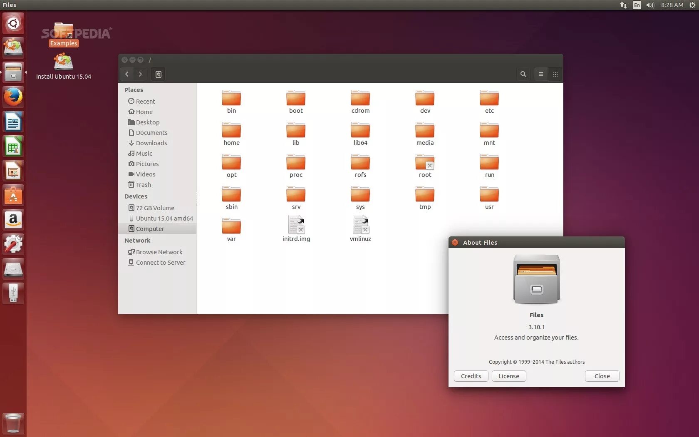Image resolution: width=699 pixels, height=437 pixels.
Task: Select the media folder
Action: 425,134
